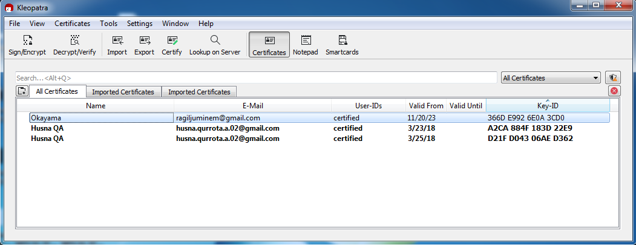Sort by the E-Mail column header
The width and height of the screenshot is (636, 245).
pos(253,106)
